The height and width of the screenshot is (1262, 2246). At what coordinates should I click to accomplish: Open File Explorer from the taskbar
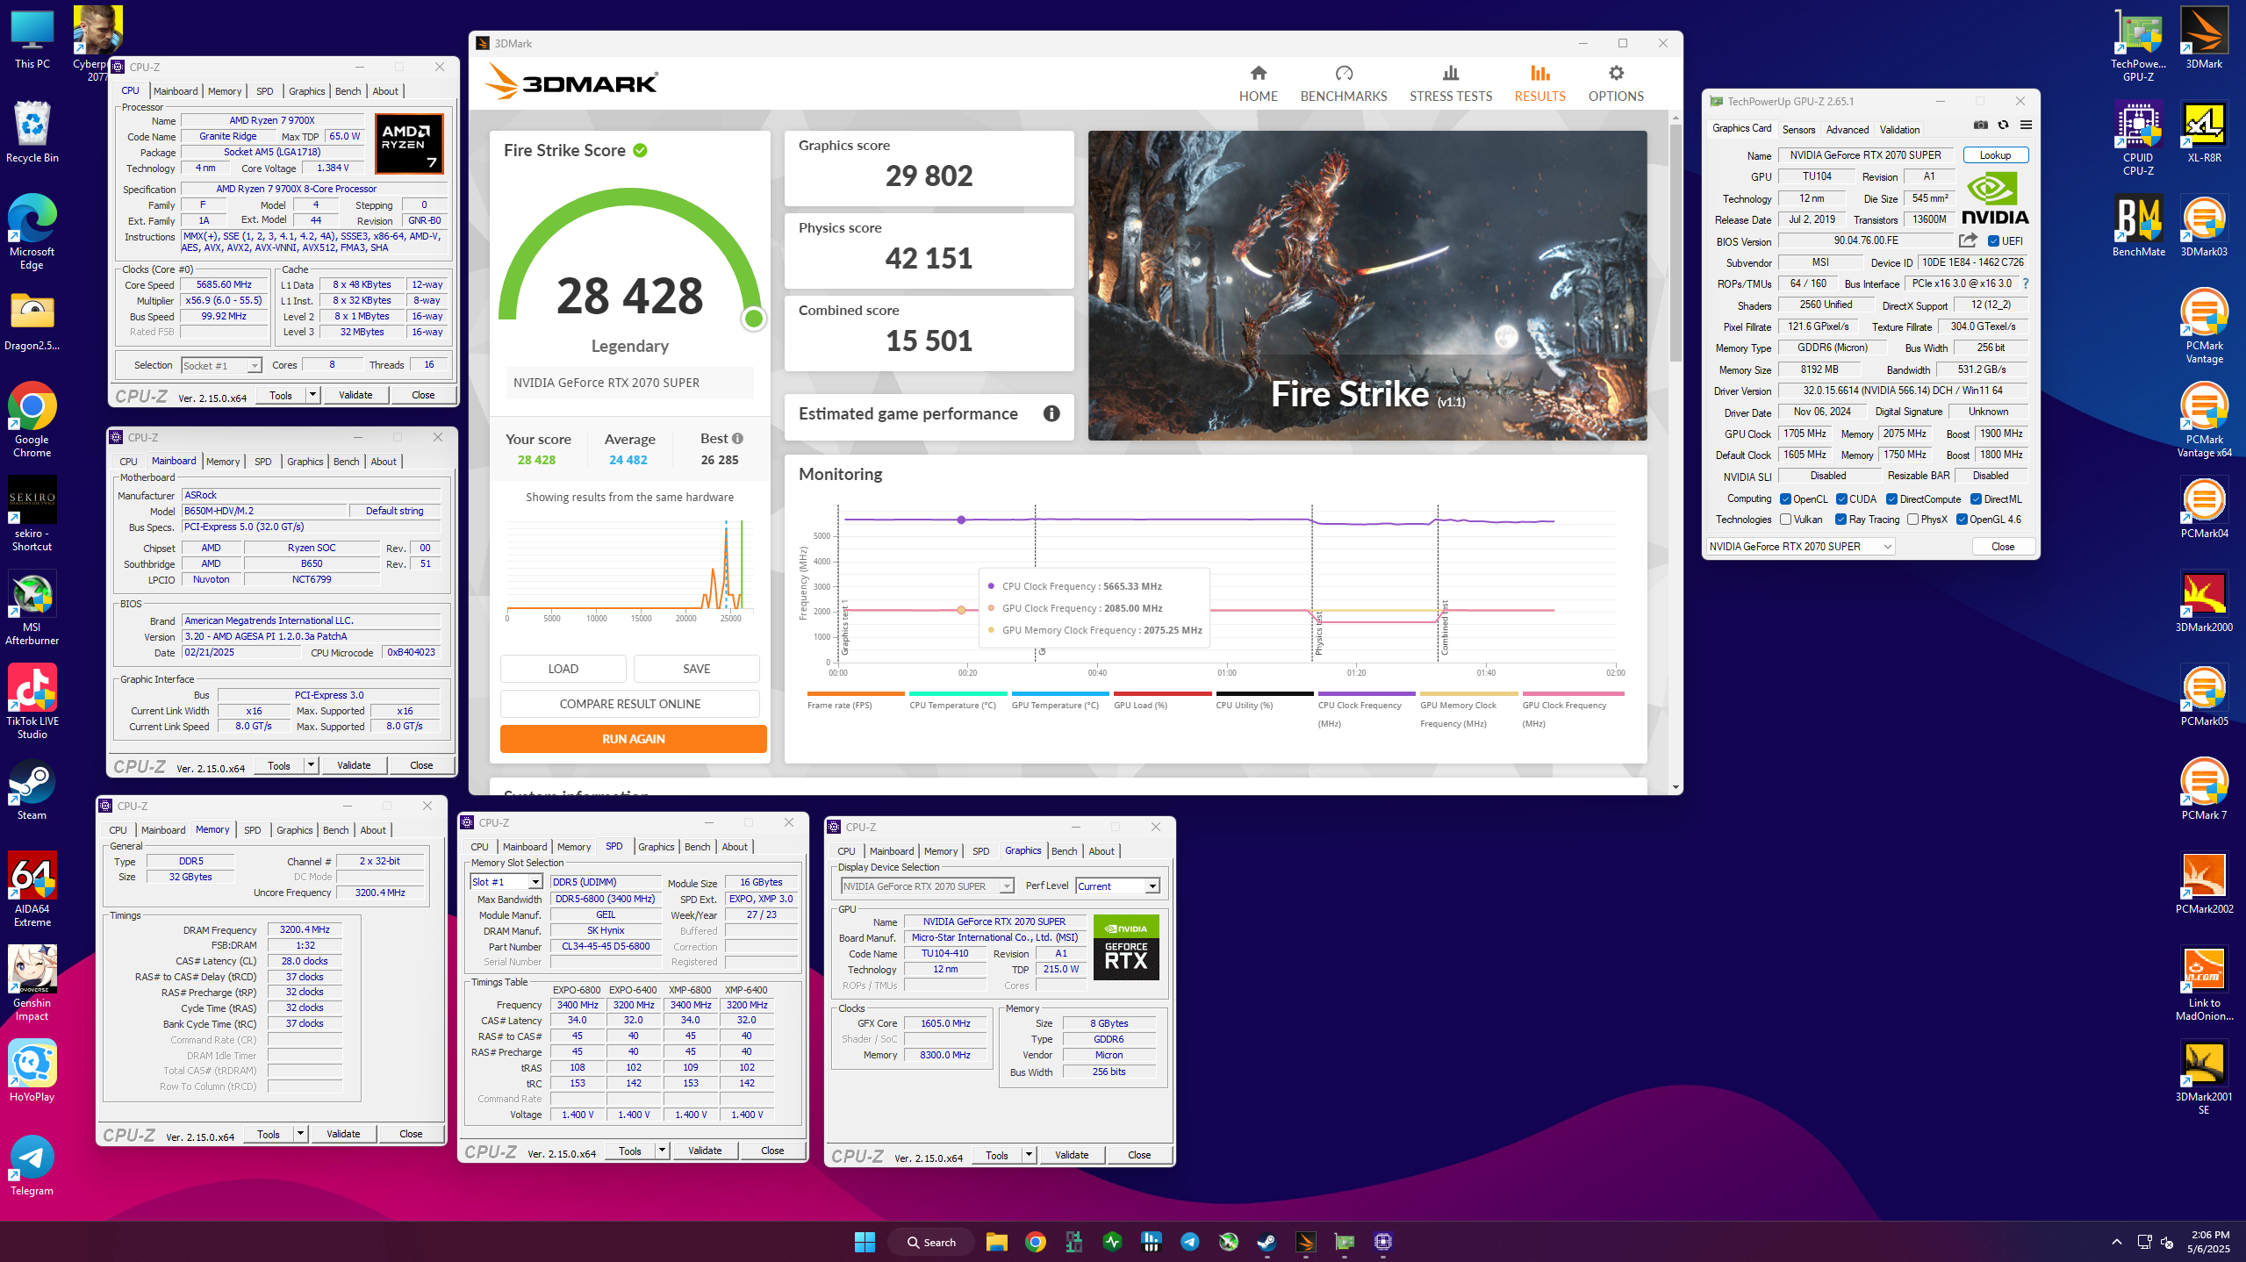[996, 1241]
